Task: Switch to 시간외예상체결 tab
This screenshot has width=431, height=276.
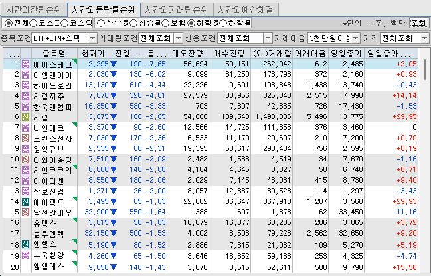Action: pyautogui.click(x=246, y=10)
